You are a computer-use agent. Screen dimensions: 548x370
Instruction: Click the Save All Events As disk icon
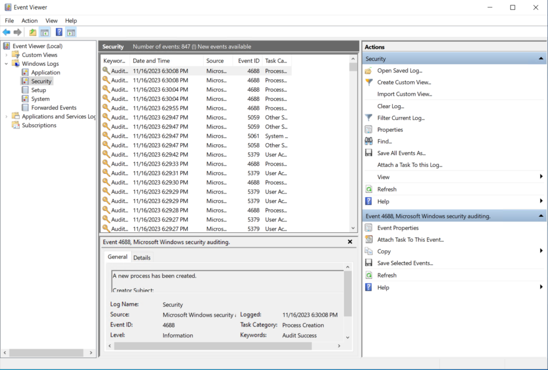tap(369, 153)
